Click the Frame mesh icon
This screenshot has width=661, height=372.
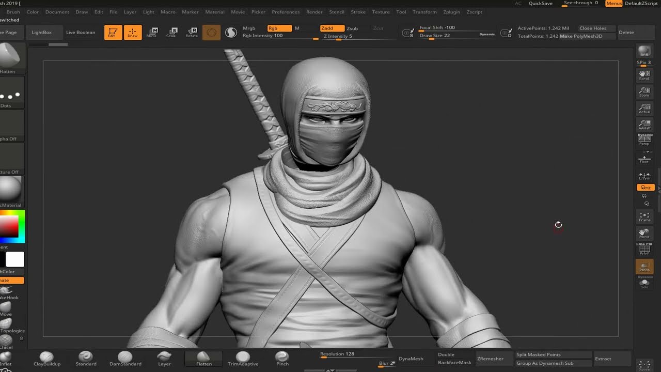[x=644, y=216]
